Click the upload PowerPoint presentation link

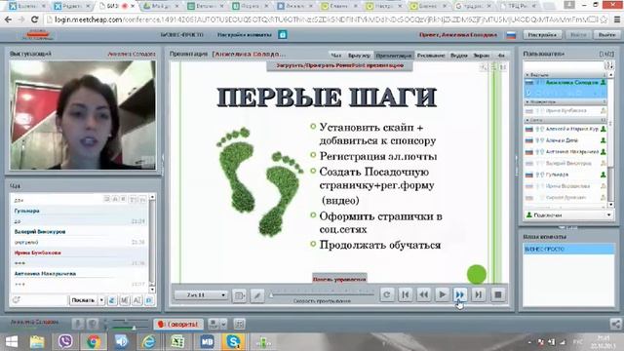[340, 65]
